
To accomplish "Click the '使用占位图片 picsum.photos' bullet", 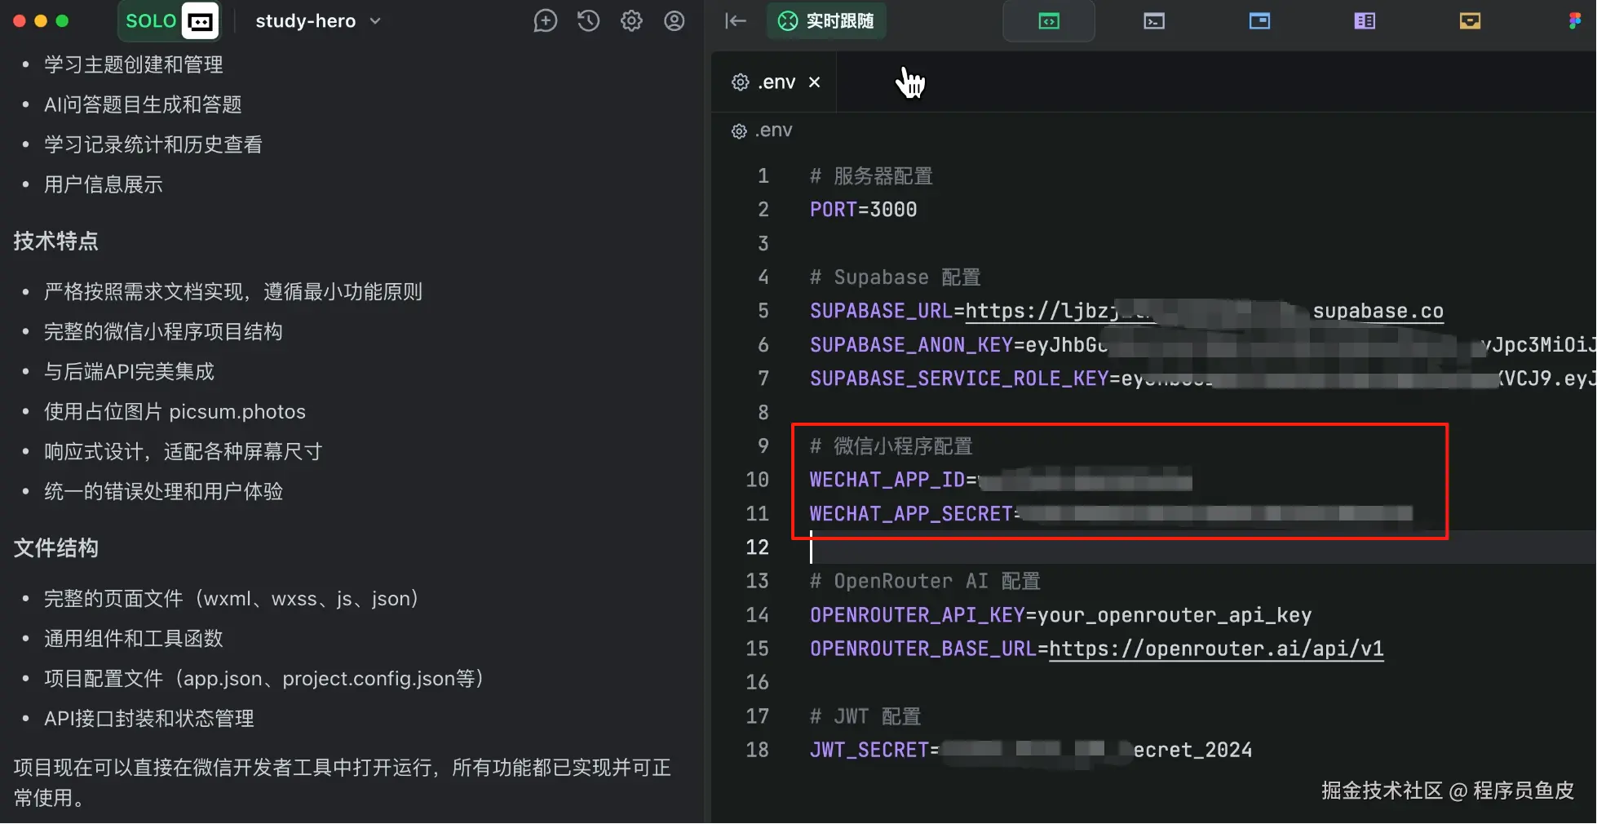I will coord(175,412).
